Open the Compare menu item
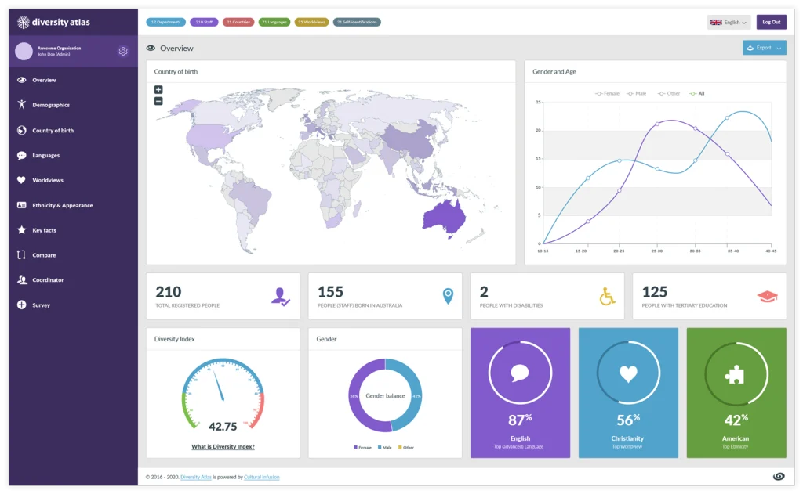803x494 pixels. point(44,255)
